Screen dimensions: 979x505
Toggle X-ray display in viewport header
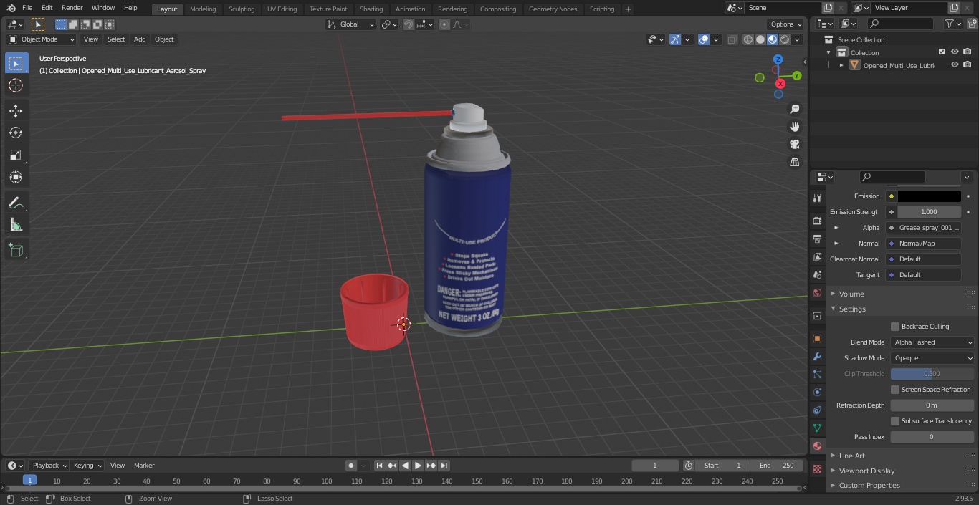(732, 39)
